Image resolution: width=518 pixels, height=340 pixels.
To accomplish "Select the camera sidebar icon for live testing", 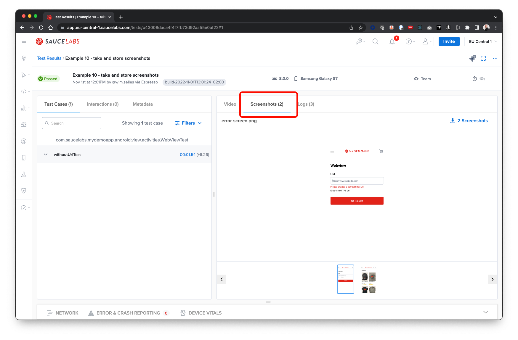I will tap(24, 124).
